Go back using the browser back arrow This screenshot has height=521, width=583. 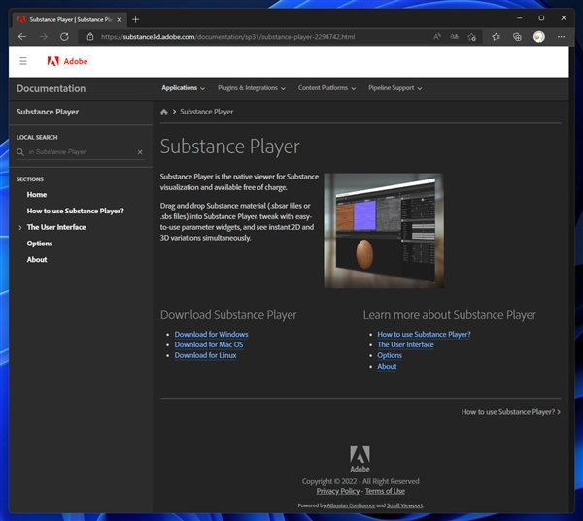click(22, 37)
